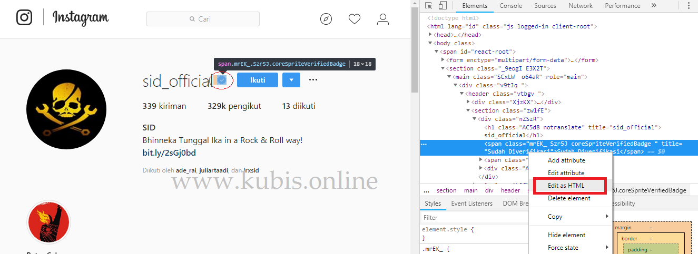698x254 pixels.
Task: Expand the head element node
Action: click(x=430, y=35)
